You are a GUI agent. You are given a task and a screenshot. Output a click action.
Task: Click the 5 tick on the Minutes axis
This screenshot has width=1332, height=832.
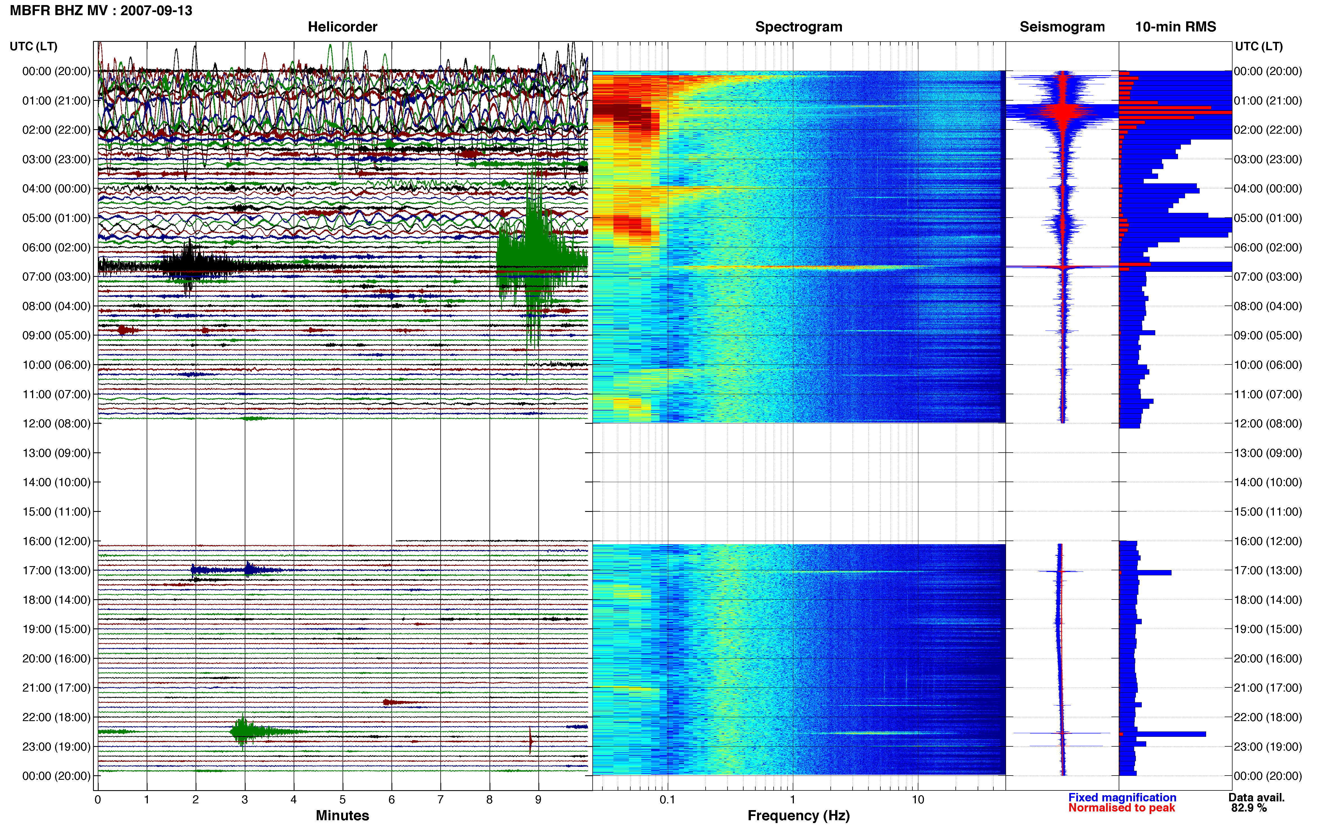click(343, 799)
